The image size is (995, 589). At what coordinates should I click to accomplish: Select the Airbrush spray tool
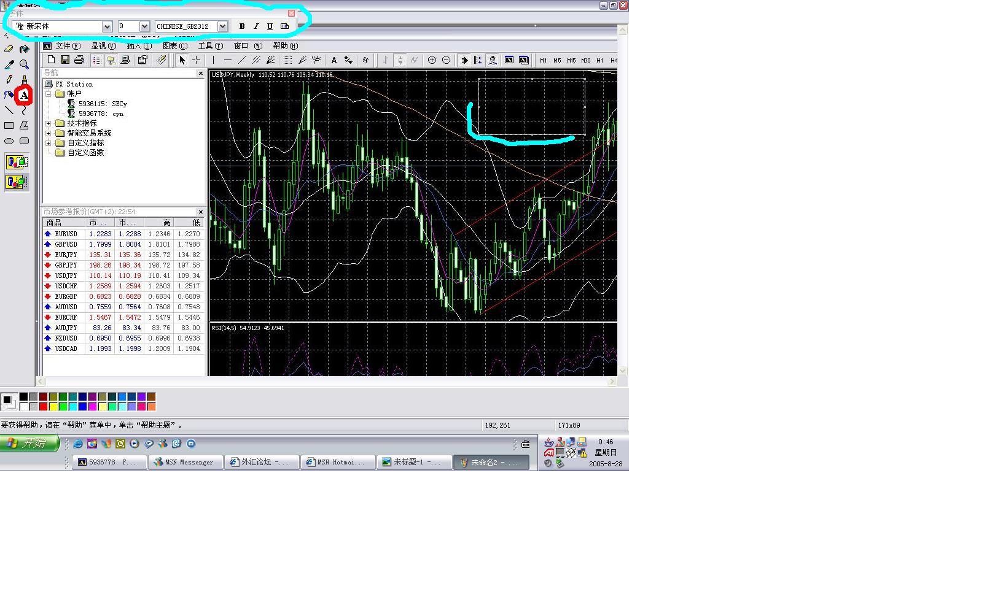tap(9, 95)
